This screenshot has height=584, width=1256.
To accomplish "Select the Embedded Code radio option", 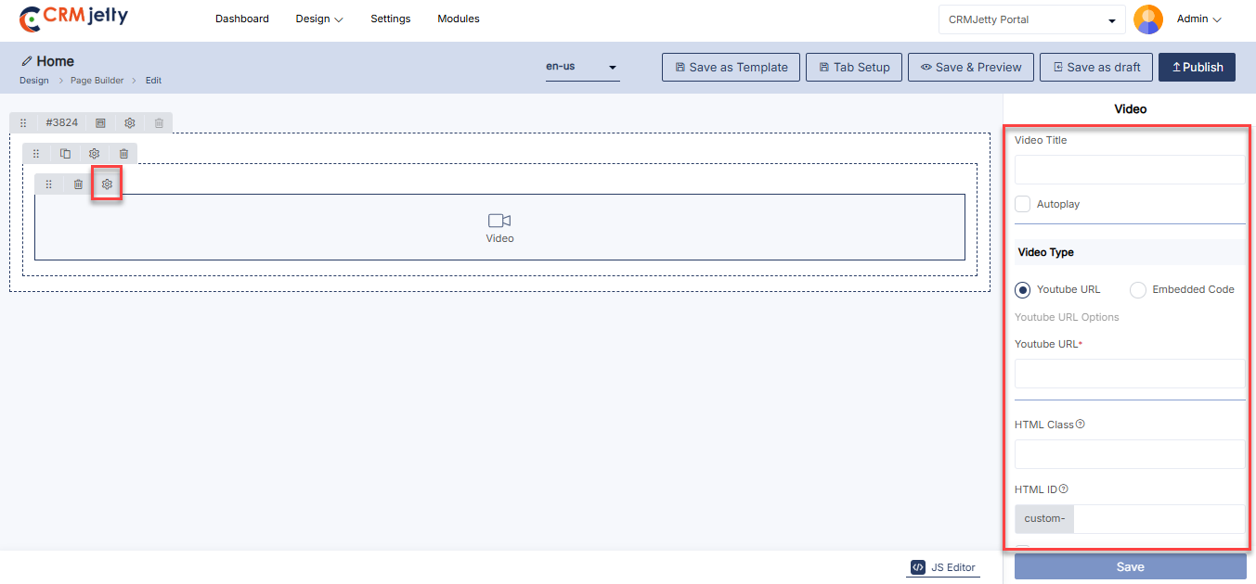I will [1138, 290].
